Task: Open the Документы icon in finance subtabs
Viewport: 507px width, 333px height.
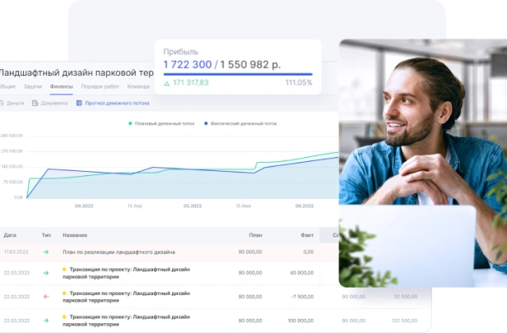Action: tap(35, 104)
